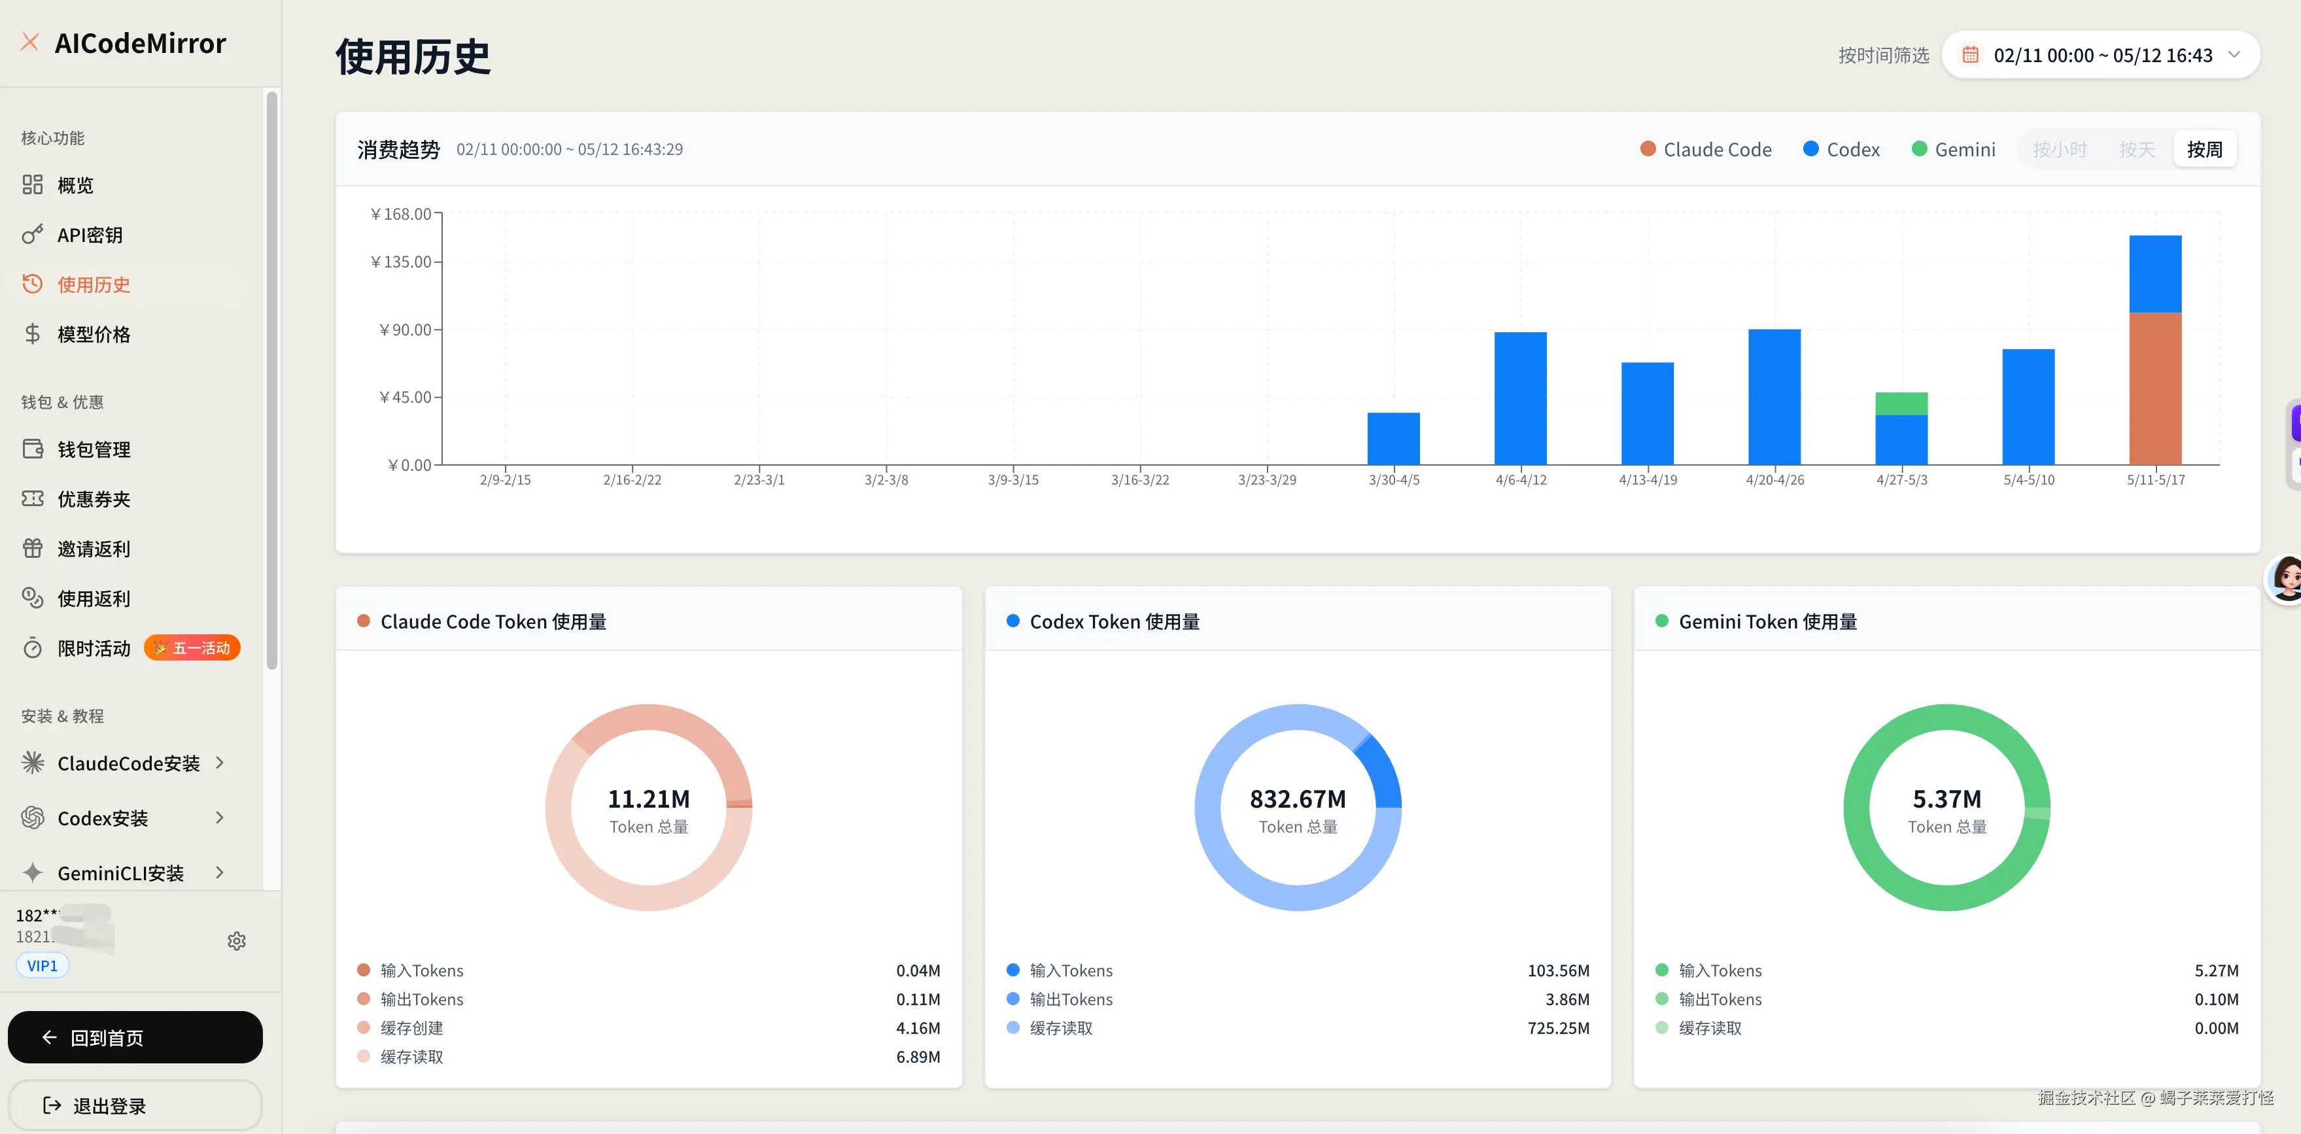Expand the Codex安装 chevron

[220, 818]
